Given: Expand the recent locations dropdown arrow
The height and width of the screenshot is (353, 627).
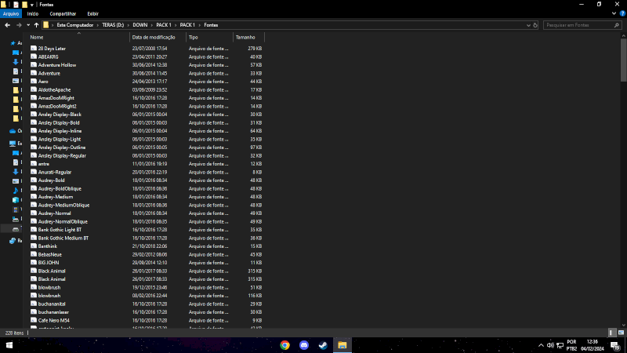Looking at the screenshot, I should click(x=28, y=25).
